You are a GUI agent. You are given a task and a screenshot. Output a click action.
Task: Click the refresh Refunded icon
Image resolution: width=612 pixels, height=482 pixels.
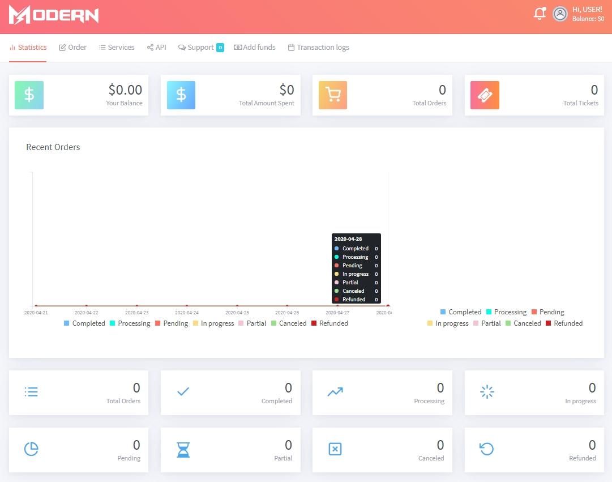[x=486, y=449]
